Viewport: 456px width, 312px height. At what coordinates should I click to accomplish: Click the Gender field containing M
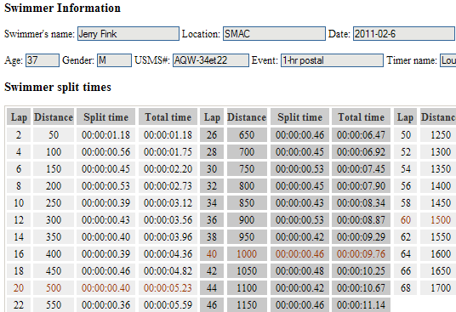tap(114, 60)
